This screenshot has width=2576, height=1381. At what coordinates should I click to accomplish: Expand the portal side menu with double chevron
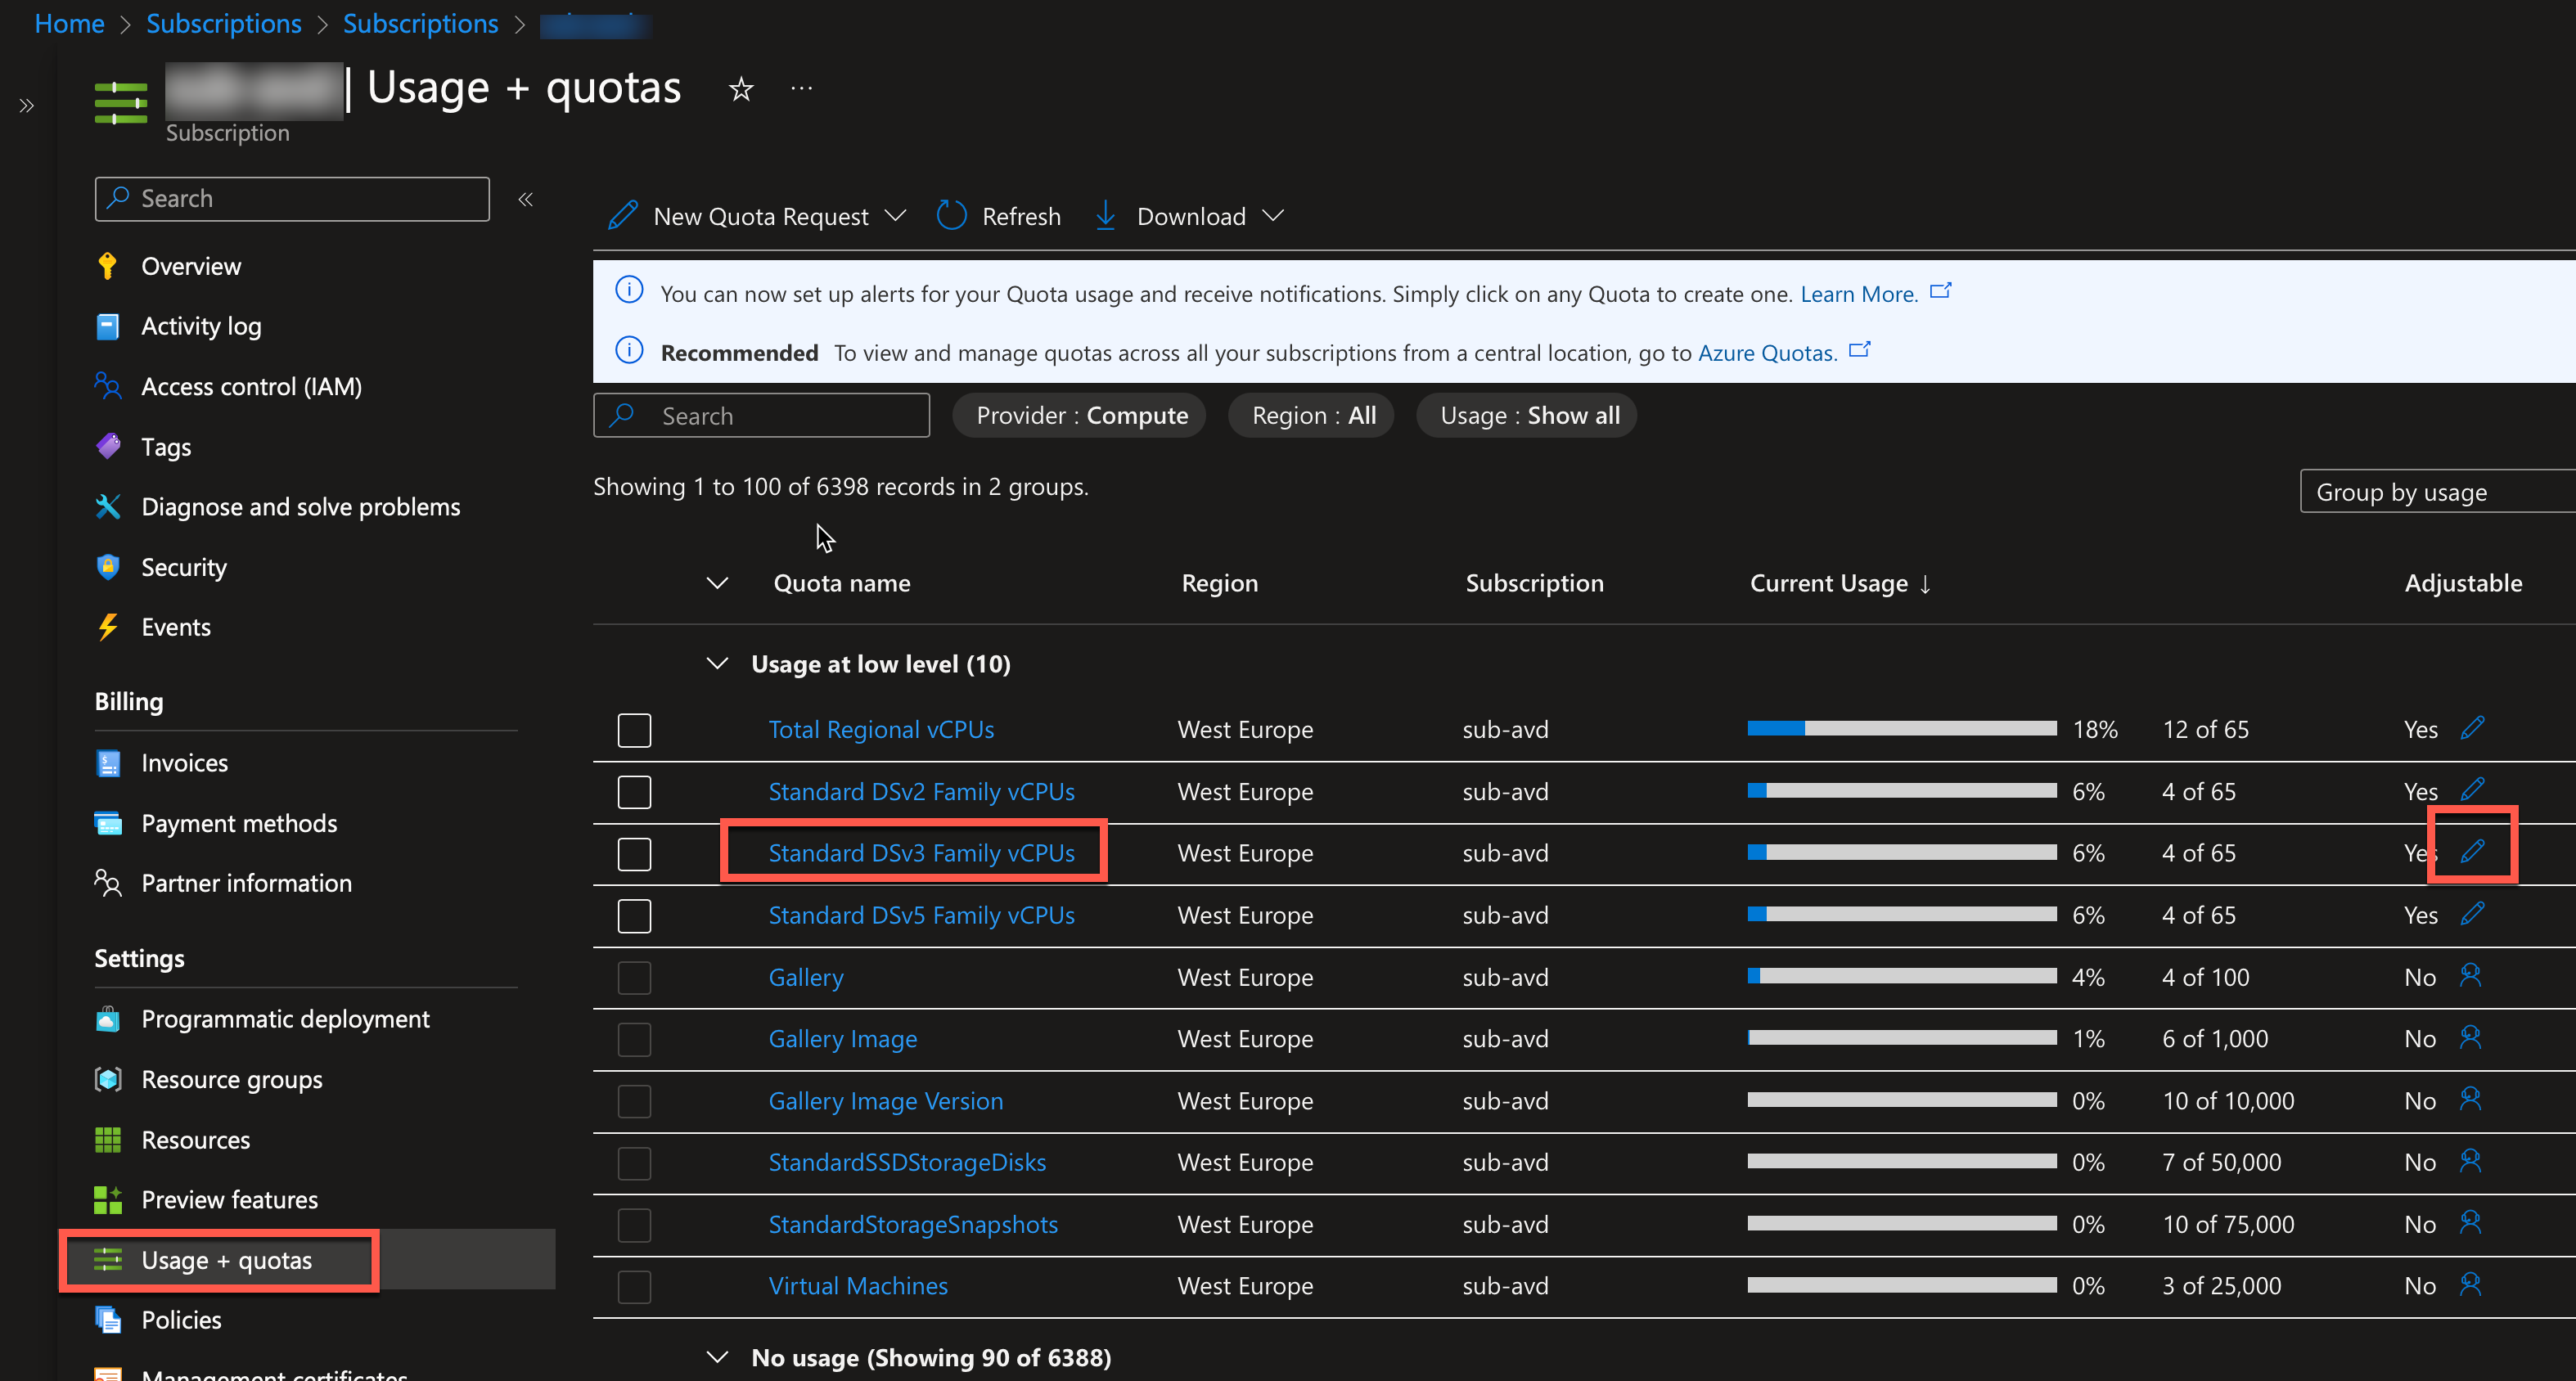(27, 105)
